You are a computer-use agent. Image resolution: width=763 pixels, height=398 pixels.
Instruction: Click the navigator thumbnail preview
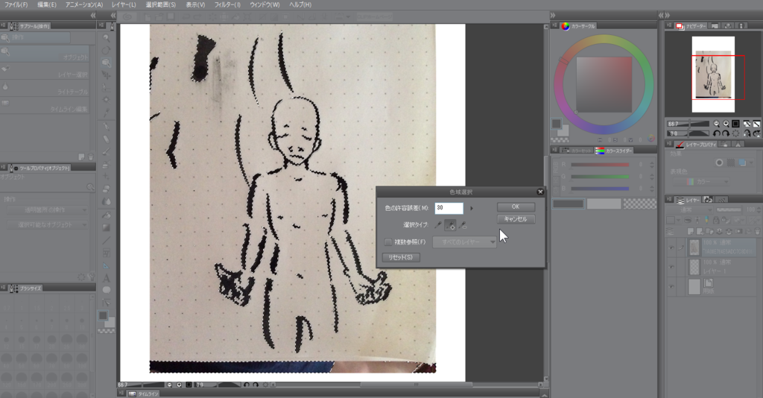pos(713,75)
